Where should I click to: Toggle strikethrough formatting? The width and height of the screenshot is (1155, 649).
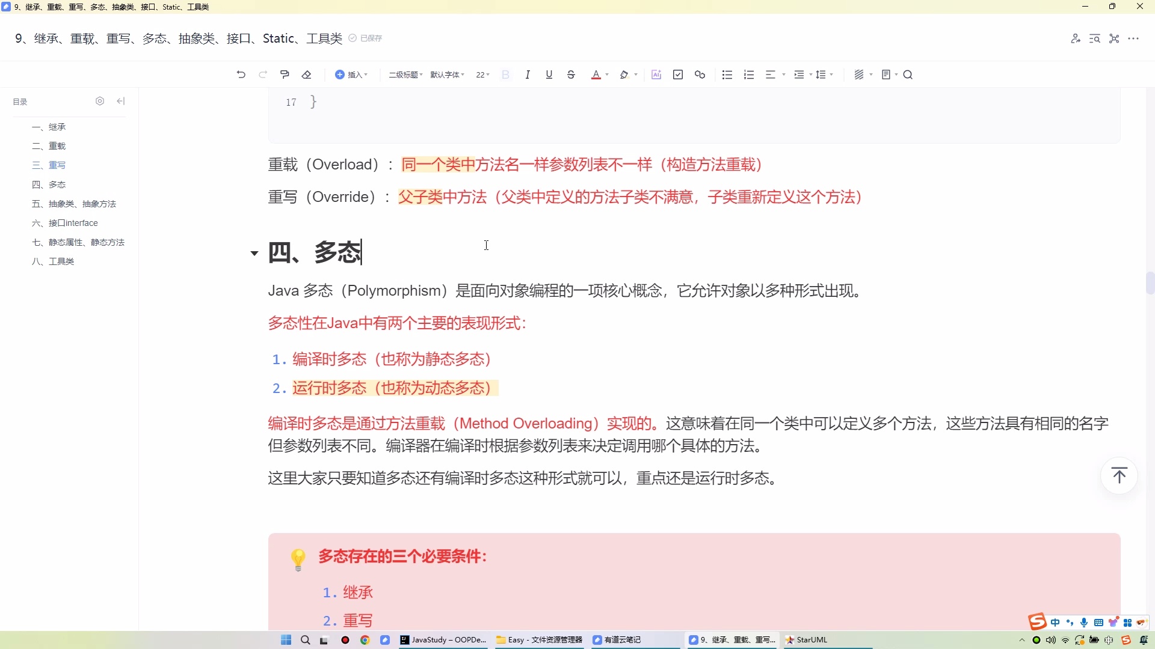coord(570,74)
